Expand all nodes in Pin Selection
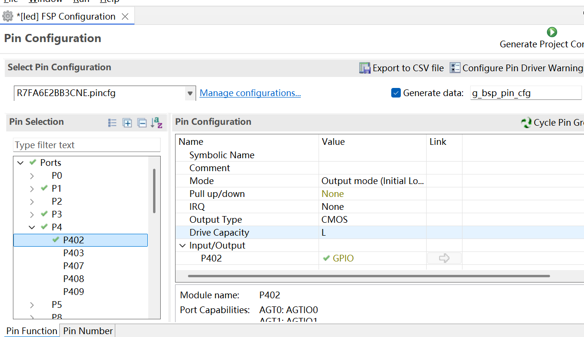The width and height of the screenshot is (584, 337). [127, 123]
